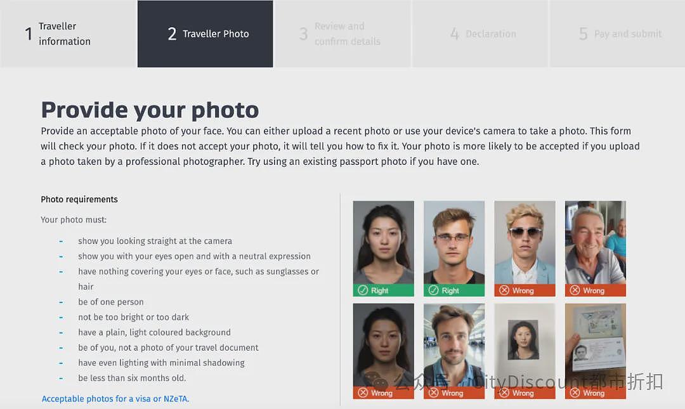Viewport: 685px width, 409px height.
Task: Go to Review and confirm details step
Action: [x=342, y=34]
